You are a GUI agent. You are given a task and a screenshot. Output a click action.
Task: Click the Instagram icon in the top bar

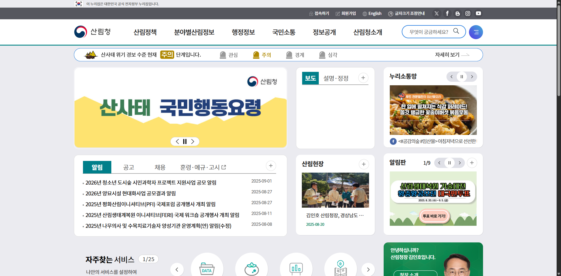pos(468,13)
